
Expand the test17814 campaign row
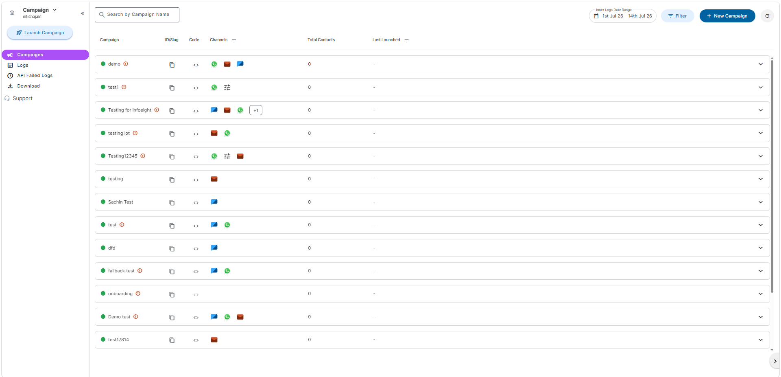[x=761, y=340]
